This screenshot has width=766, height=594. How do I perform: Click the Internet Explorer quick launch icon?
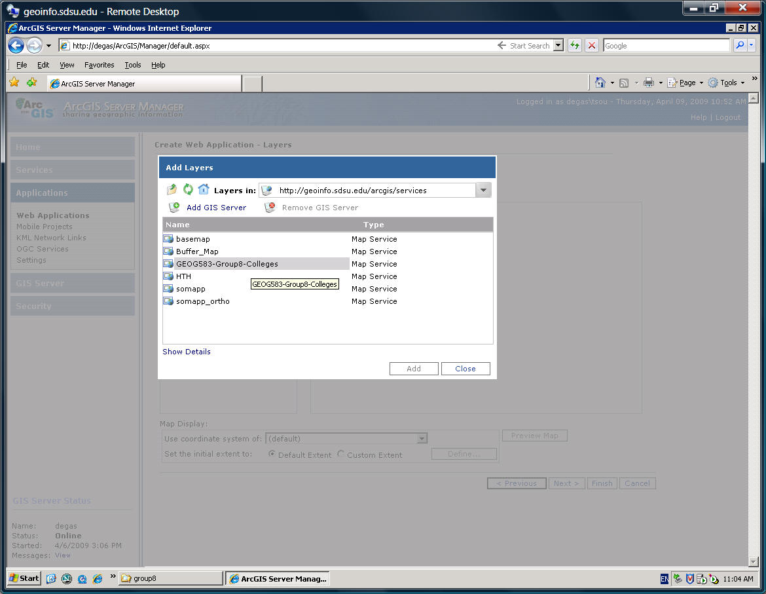(98, 578)
